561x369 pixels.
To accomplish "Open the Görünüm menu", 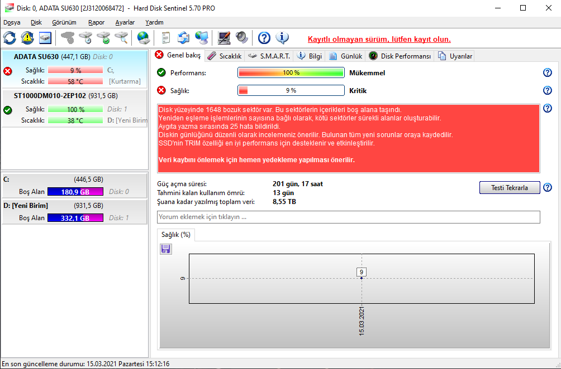I will coord(64,22).
